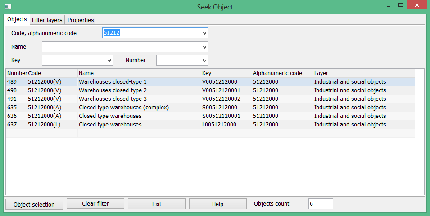Open the Properties tab
Screen dimensions: 430x216
click(x=81, y=20)
